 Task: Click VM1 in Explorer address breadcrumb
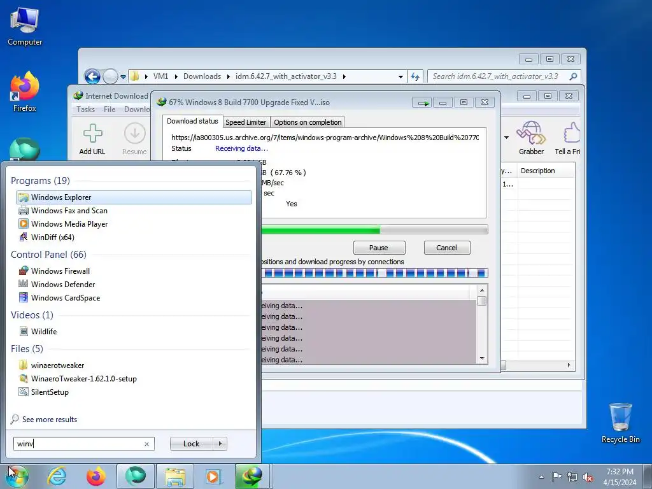tap(160, 76)
